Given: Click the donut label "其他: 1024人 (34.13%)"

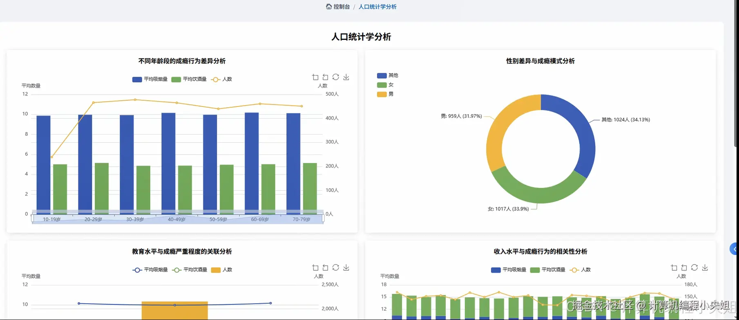Looking at the screenshot, I should pos(625,119).
